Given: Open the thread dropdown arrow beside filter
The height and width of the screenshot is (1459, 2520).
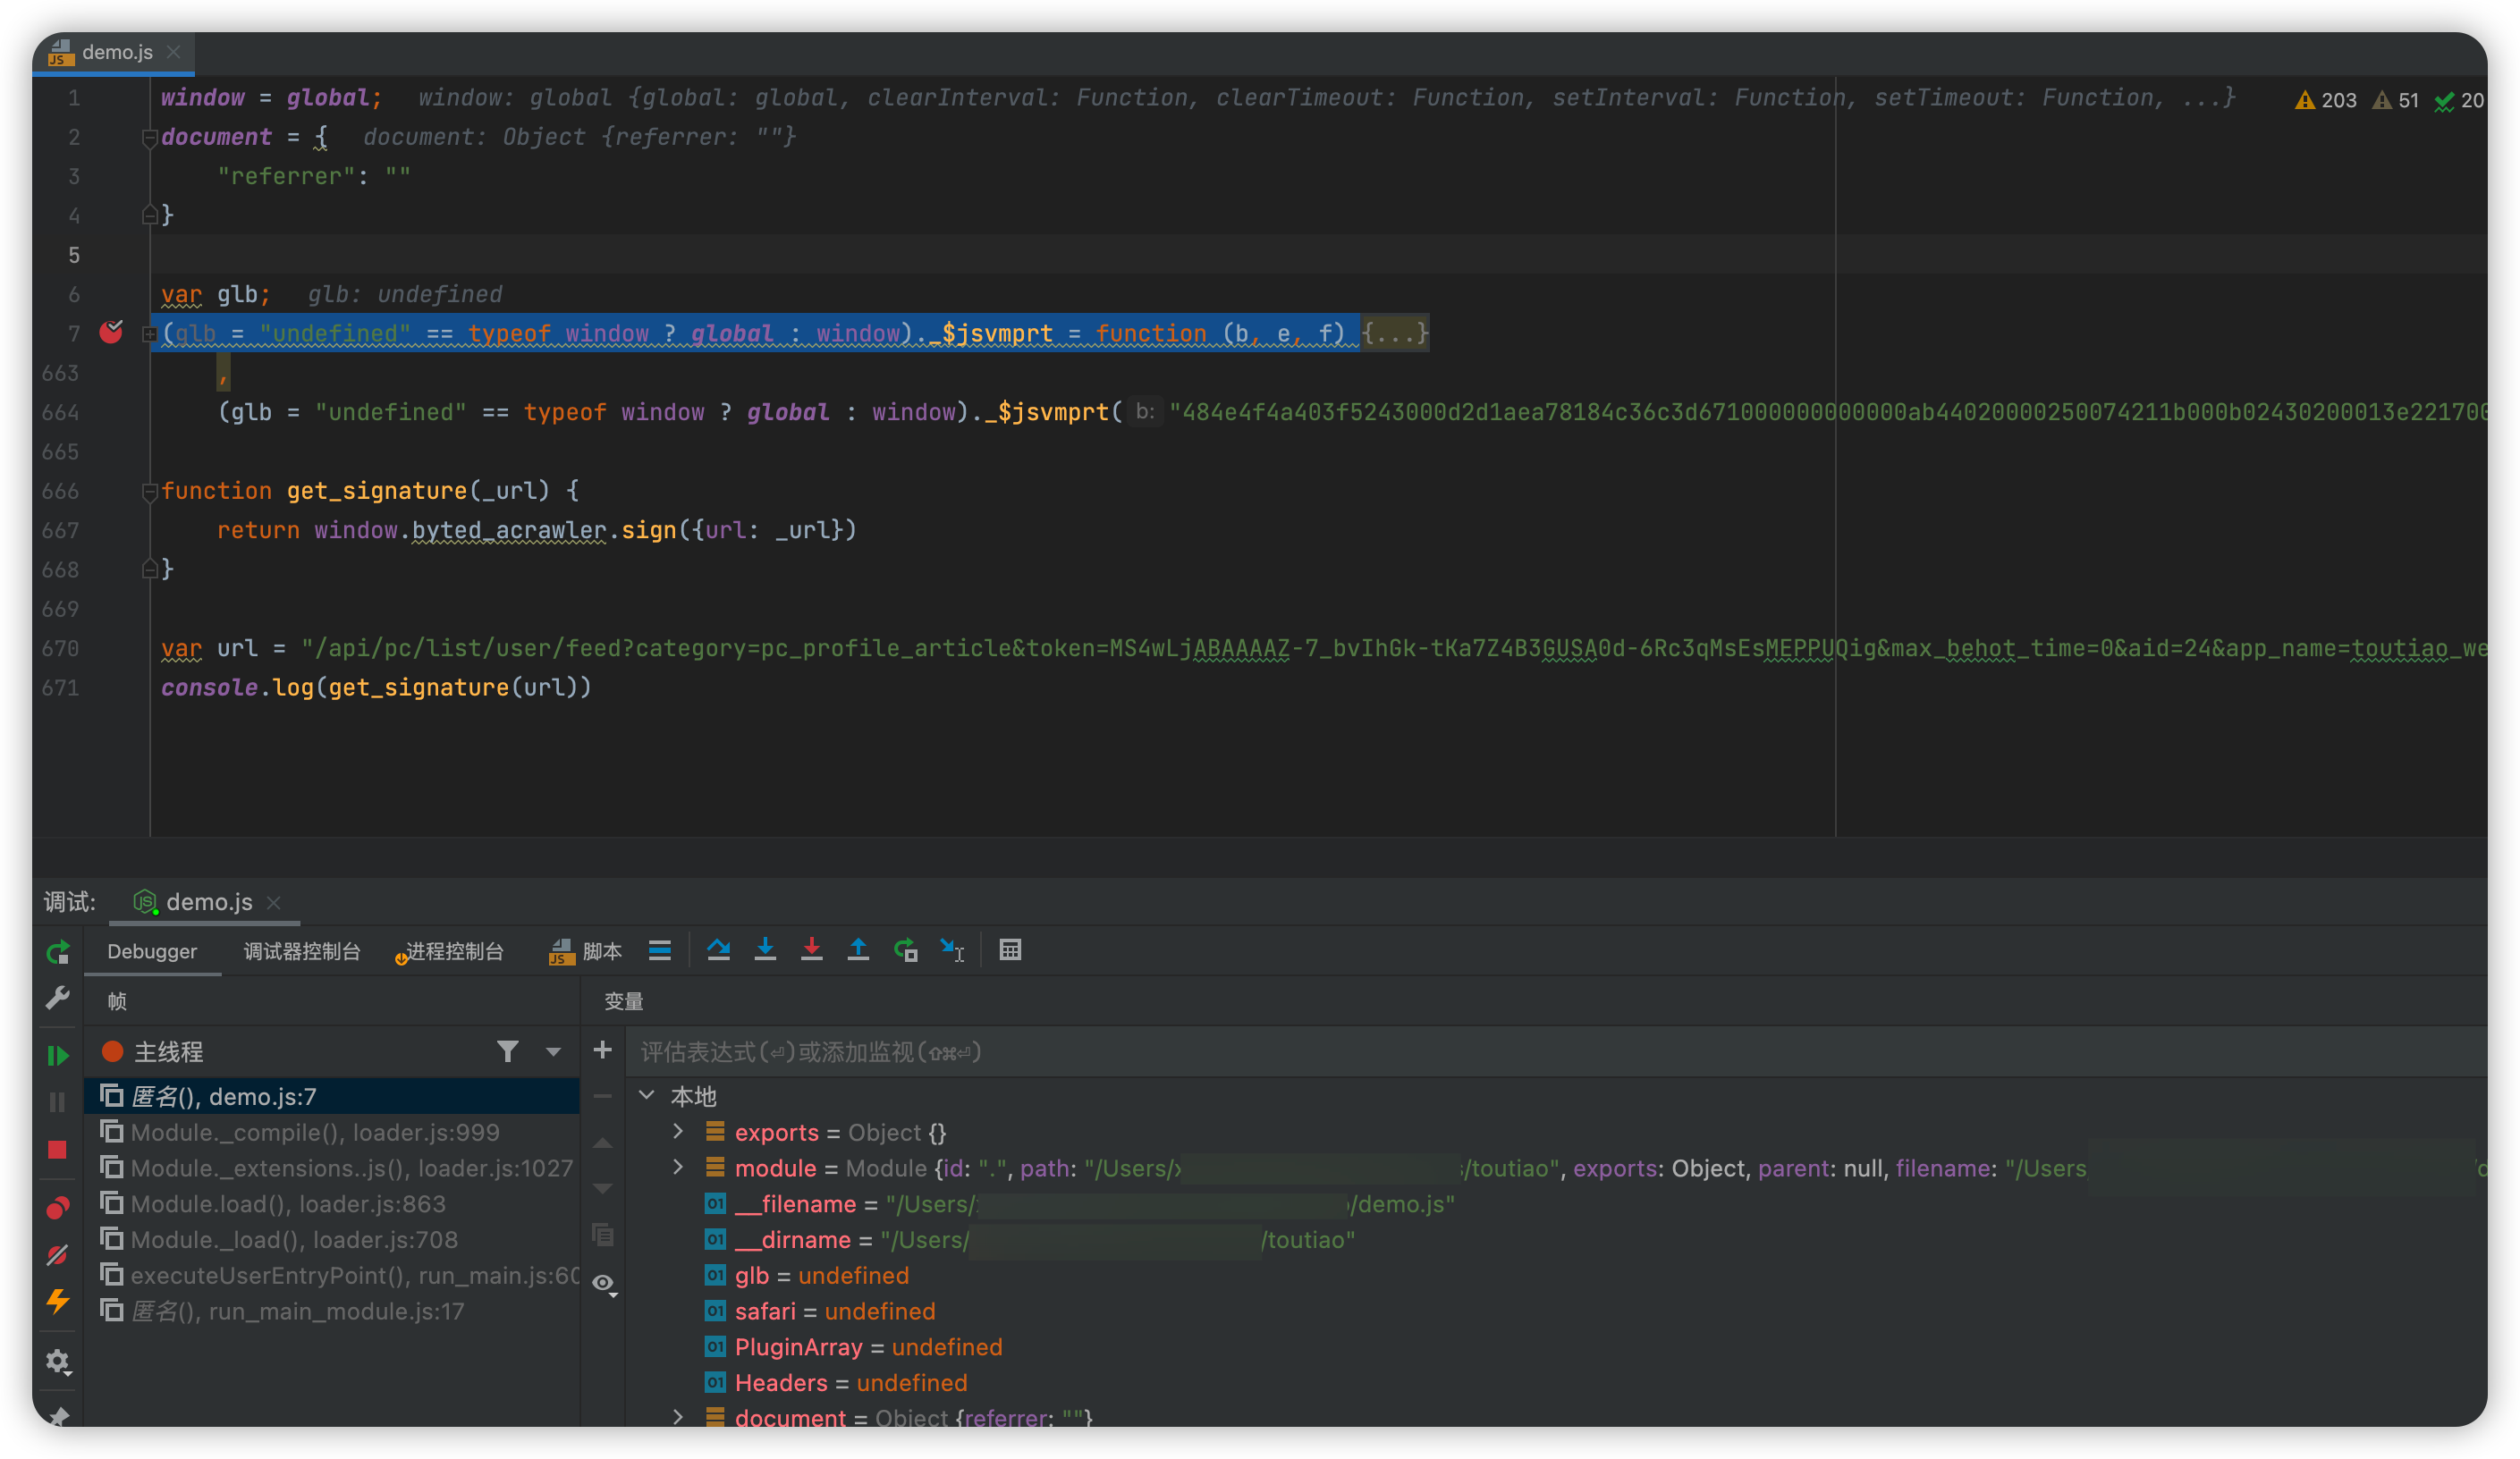Looking at the screenshot, I should (553, 1051).
